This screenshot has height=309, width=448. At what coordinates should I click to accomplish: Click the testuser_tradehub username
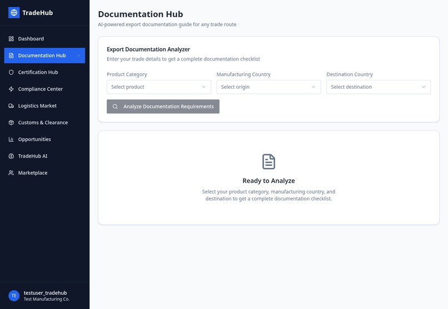coord(45,293)
